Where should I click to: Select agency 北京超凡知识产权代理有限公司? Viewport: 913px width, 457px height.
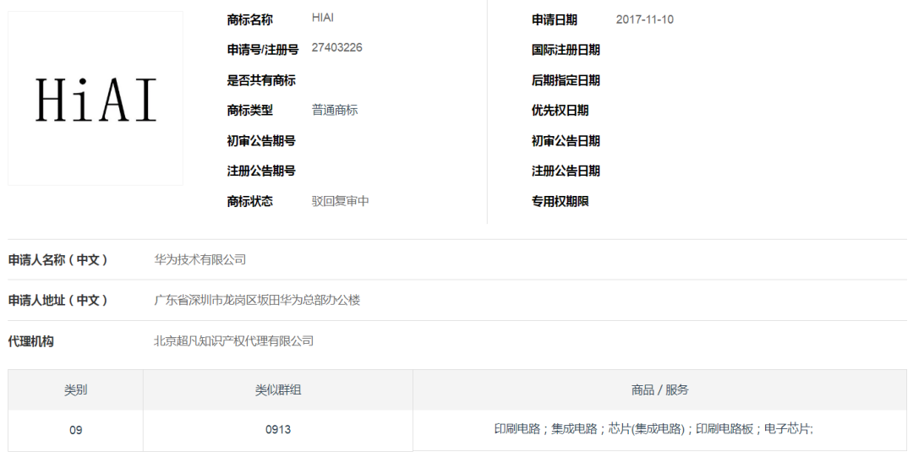[233, 341]
